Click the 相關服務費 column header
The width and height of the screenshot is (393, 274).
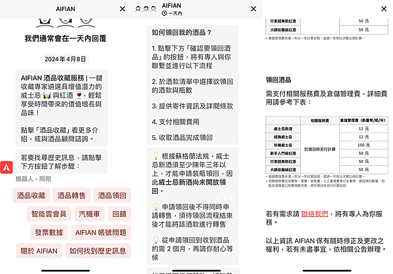pos(320,121)
